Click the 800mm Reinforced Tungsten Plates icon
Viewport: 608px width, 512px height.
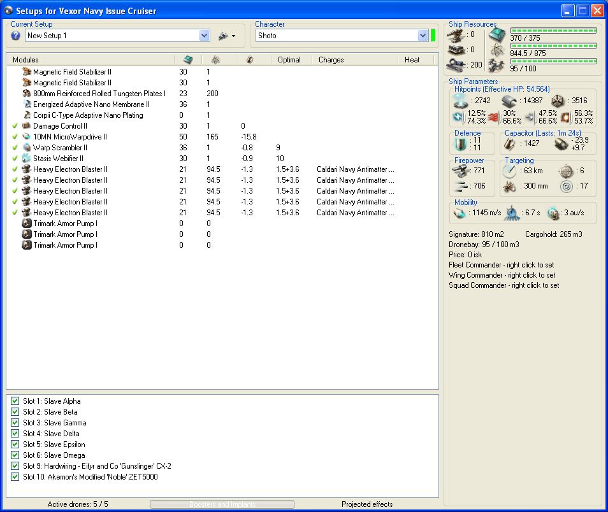click(x=27, y=94)
